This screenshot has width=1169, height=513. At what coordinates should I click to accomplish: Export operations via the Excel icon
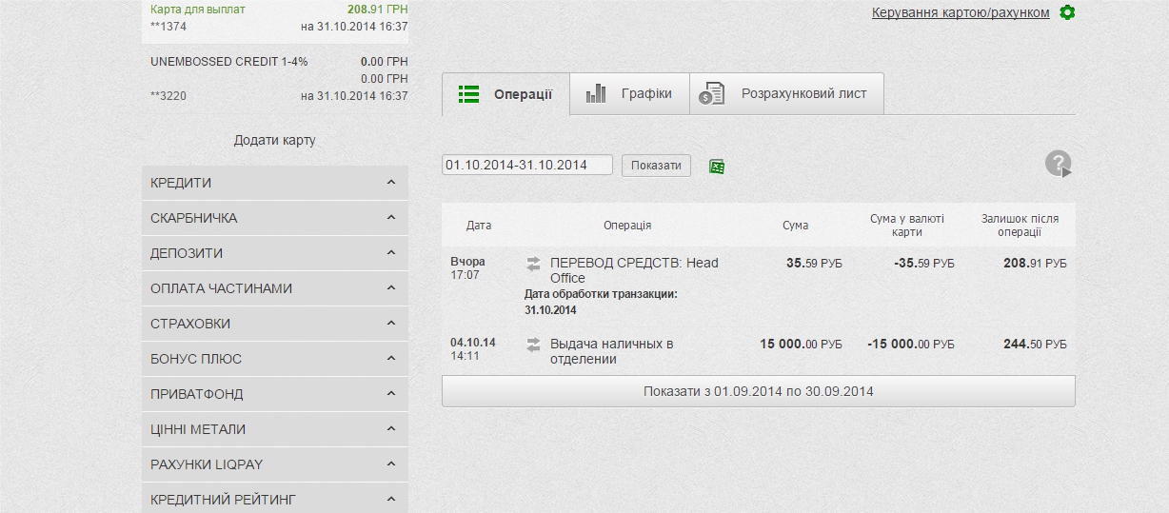point(717,167)
